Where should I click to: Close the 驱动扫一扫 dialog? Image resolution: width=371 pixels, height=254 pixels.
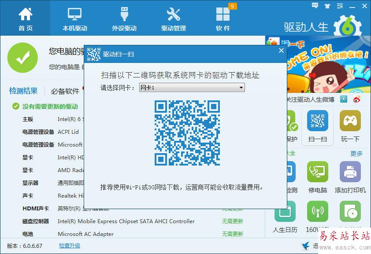pyautogui.click(x=281, y=51)
